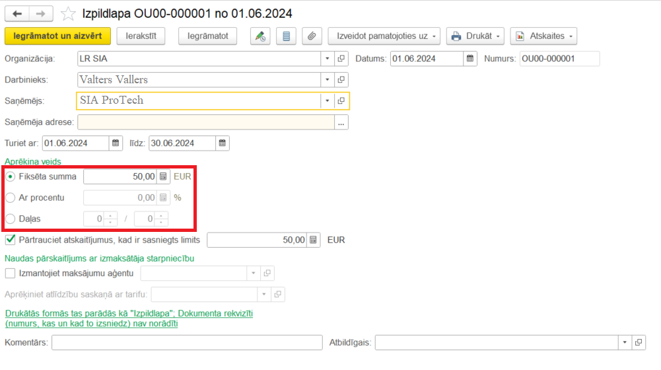Go forward with the right arrow button

tap(41, 14)
